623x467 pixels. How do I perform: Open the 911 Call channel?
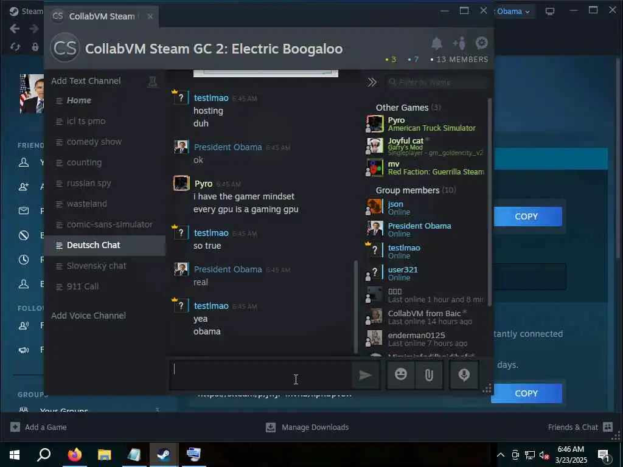[105, 286]
